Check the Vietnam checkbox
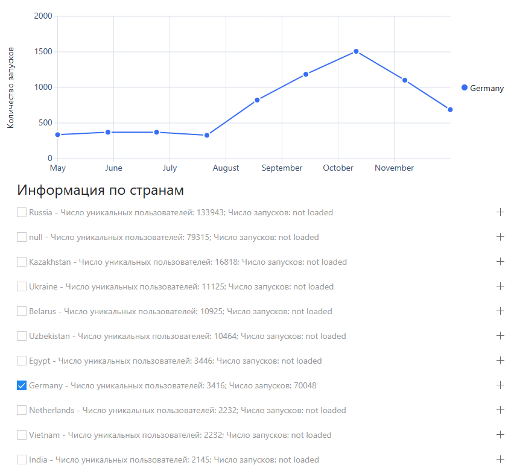The image size is (514, 471). (x=22, y=435)
